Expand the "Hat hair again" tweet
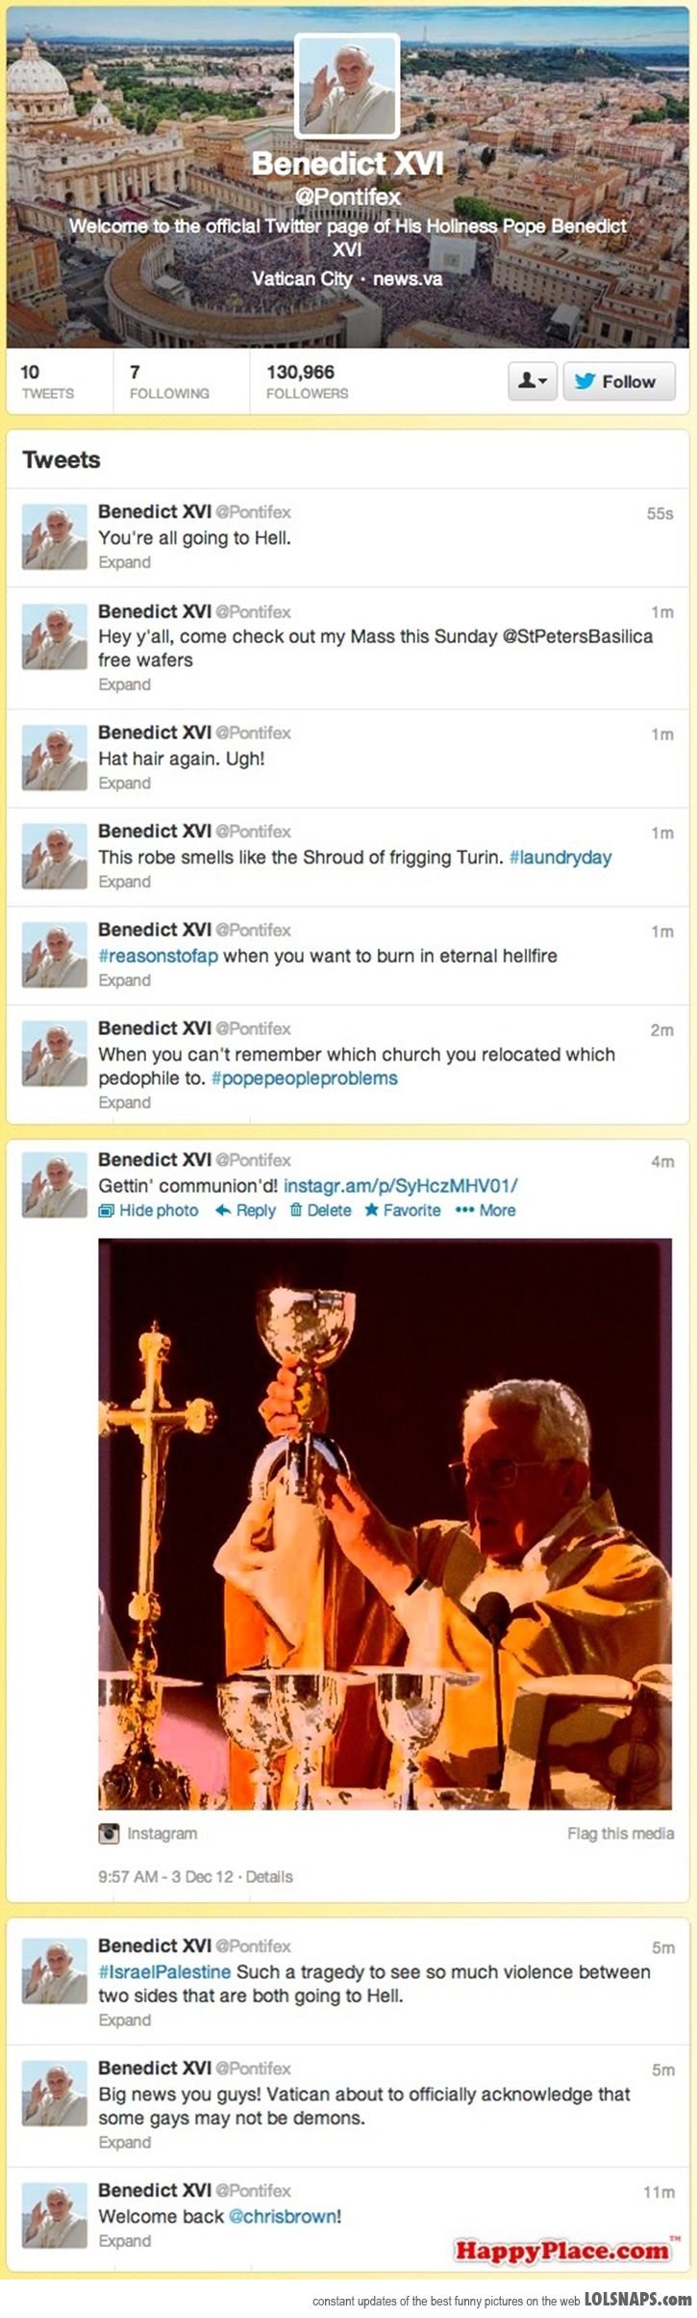Image resolution: width=697 pixels, height=2318 pixels. [x=124, y=783]
